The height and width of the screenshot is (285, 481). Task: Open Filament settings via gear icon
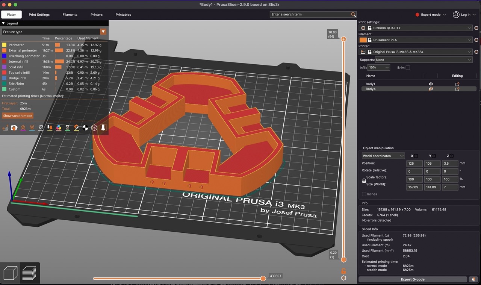tap(476, 40)
